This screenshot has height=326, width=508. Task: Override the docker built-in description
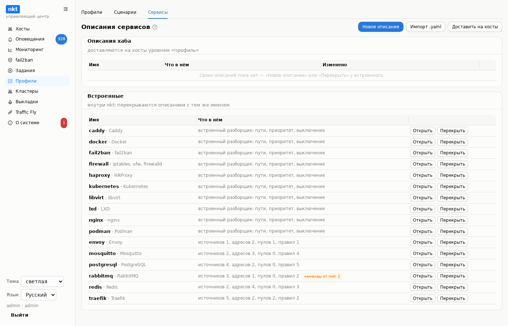pyautogui.click(x=452, y=142)
